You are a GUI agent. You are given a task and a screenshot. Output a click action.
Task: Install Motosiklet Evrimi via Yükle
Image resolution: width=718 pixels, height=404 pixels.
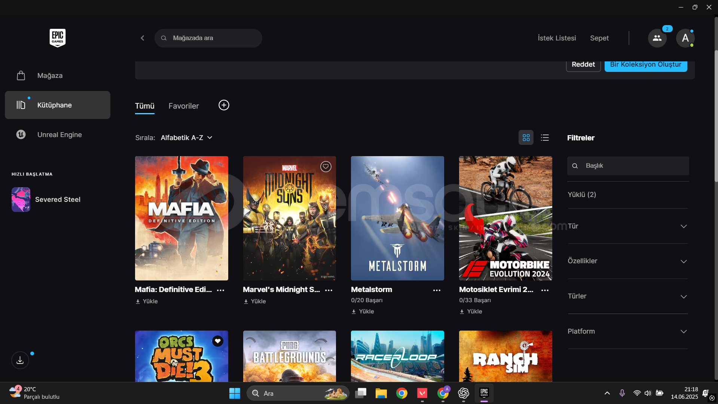pyautogui.click(x=471, y=312)
